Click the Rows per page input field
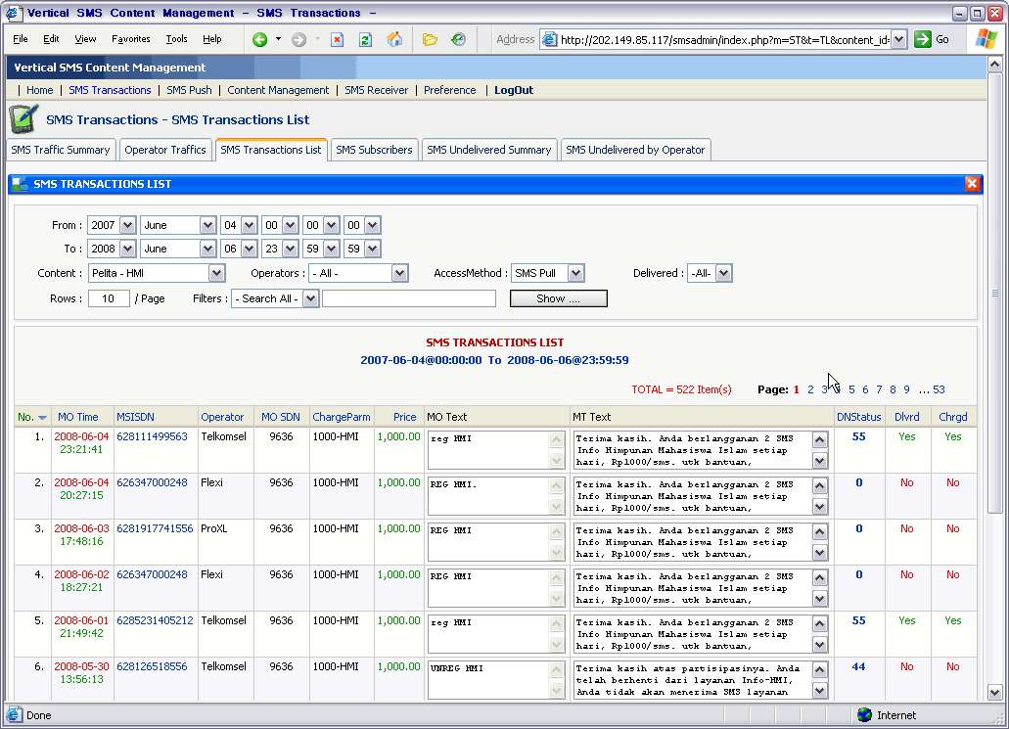Screen dimensions: 1009x729 pyautogui.click(x=109, y=298)
